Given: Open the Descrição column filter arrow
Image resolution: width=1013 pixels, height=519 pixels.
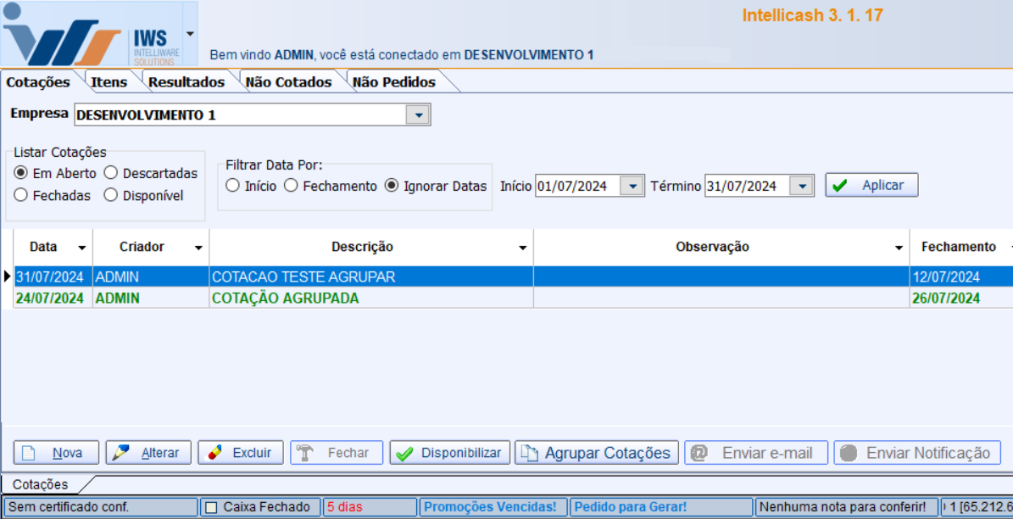Looking at the screenshot, I should (523, 248).
